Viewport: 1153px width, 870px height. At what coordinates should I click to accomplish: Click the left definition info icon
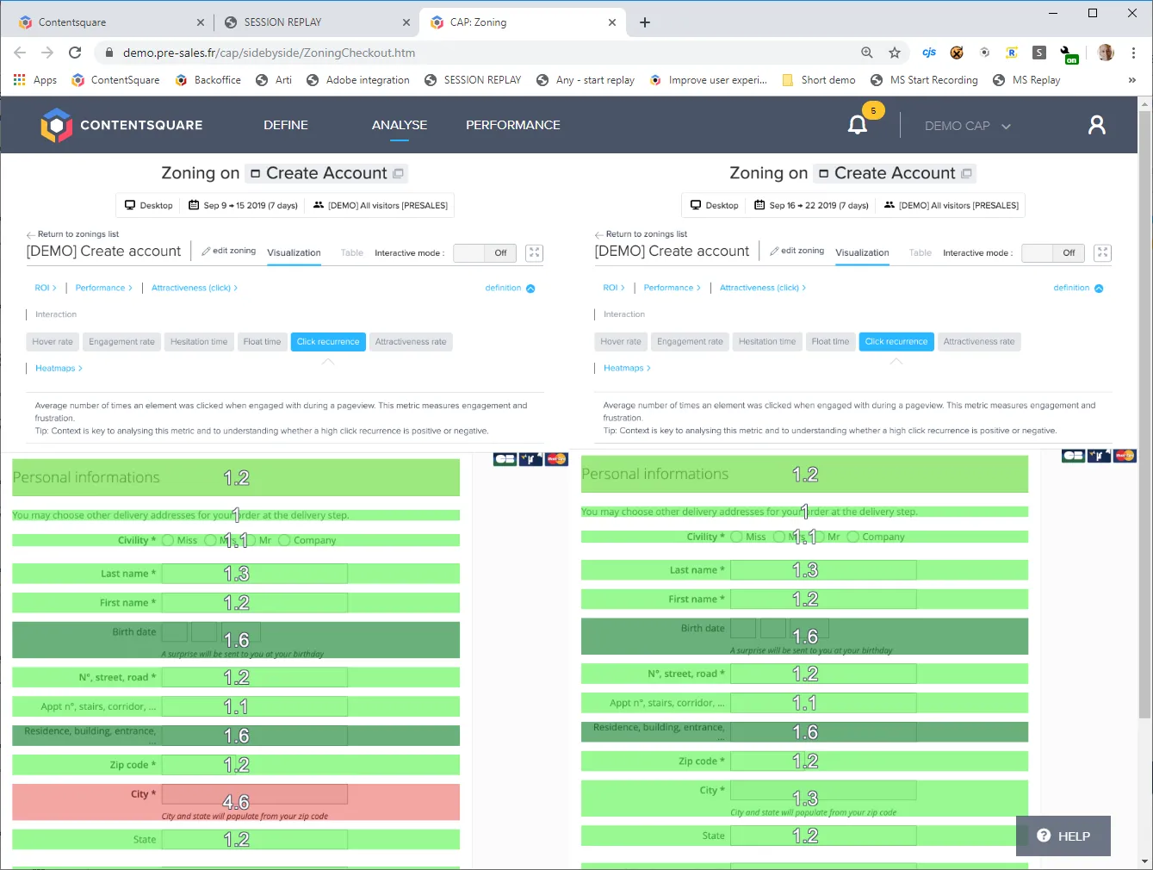tap(530, 289)
